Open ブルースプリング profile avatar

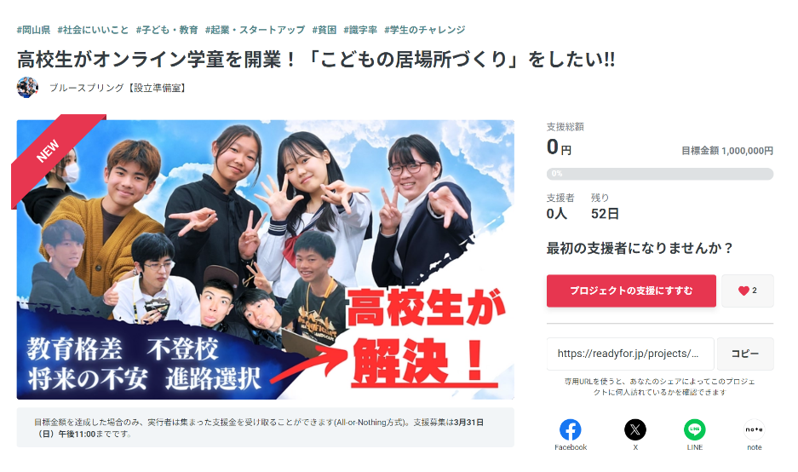coord(27,88)
